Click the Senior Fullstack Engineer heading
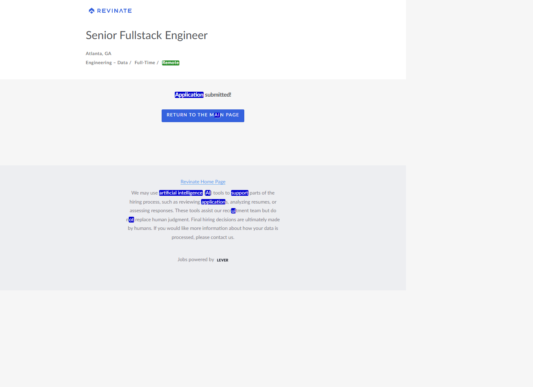The height and width of the screenshot is (387, 533). coord(146,35)
